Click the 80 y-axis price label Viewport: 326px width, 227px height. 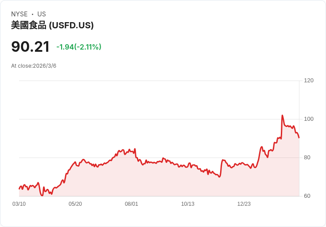pos(307,158)
